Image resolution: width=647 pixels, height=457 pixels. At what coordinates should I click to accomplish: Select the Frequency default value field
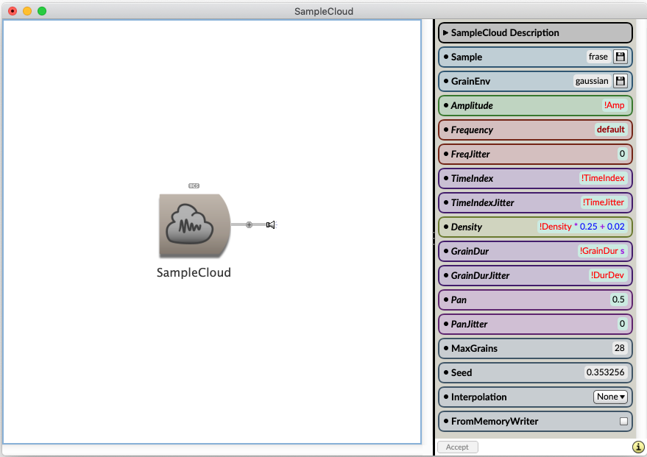coord(610,130)
